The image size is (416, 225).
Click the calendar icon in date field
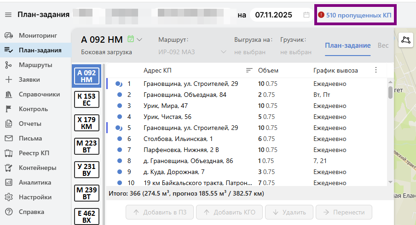(x=306, y=15)
